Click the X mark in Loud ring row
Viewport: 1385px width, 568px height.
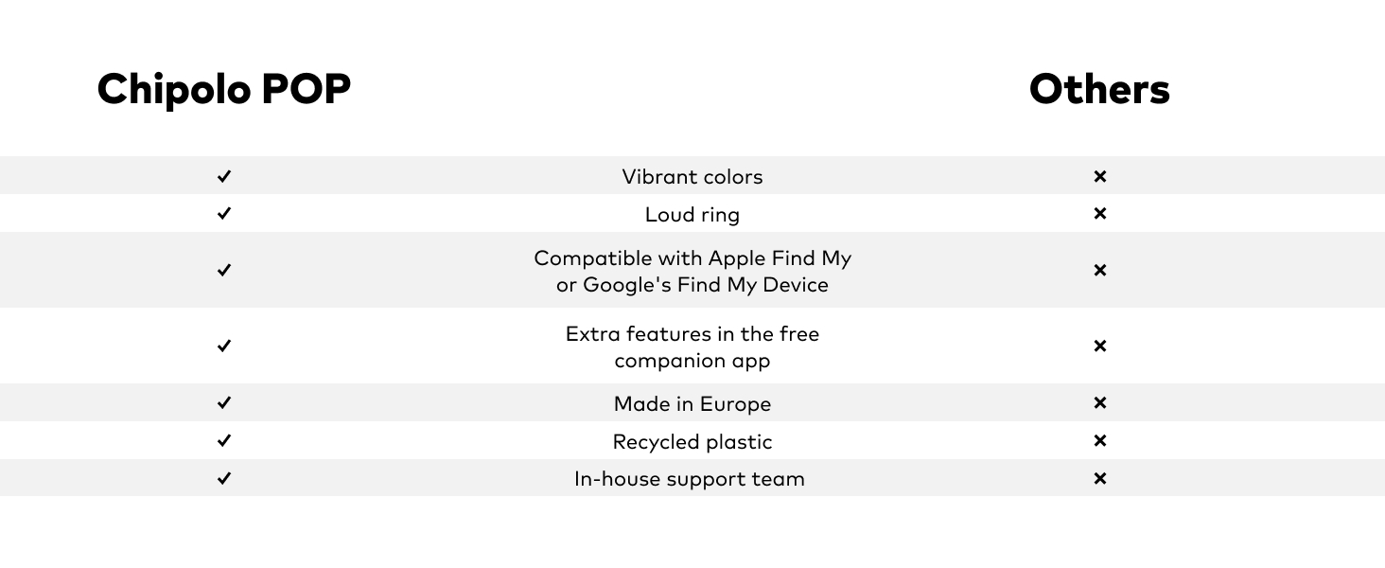click(1099, 214)
